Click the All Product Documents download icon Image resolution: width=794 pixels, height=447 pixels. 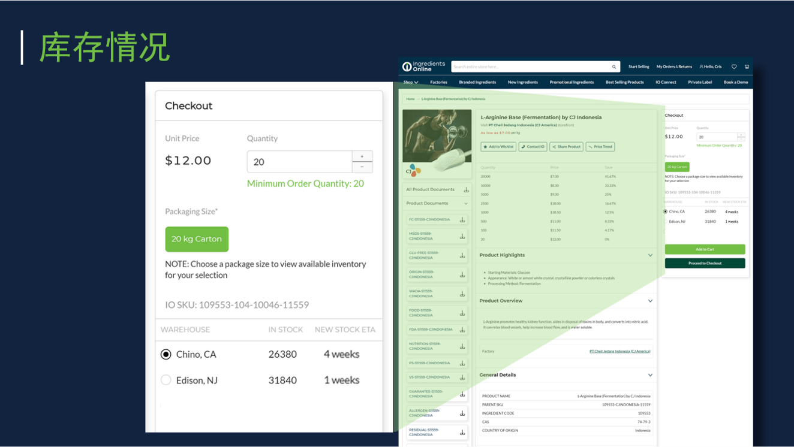(466, 190)
